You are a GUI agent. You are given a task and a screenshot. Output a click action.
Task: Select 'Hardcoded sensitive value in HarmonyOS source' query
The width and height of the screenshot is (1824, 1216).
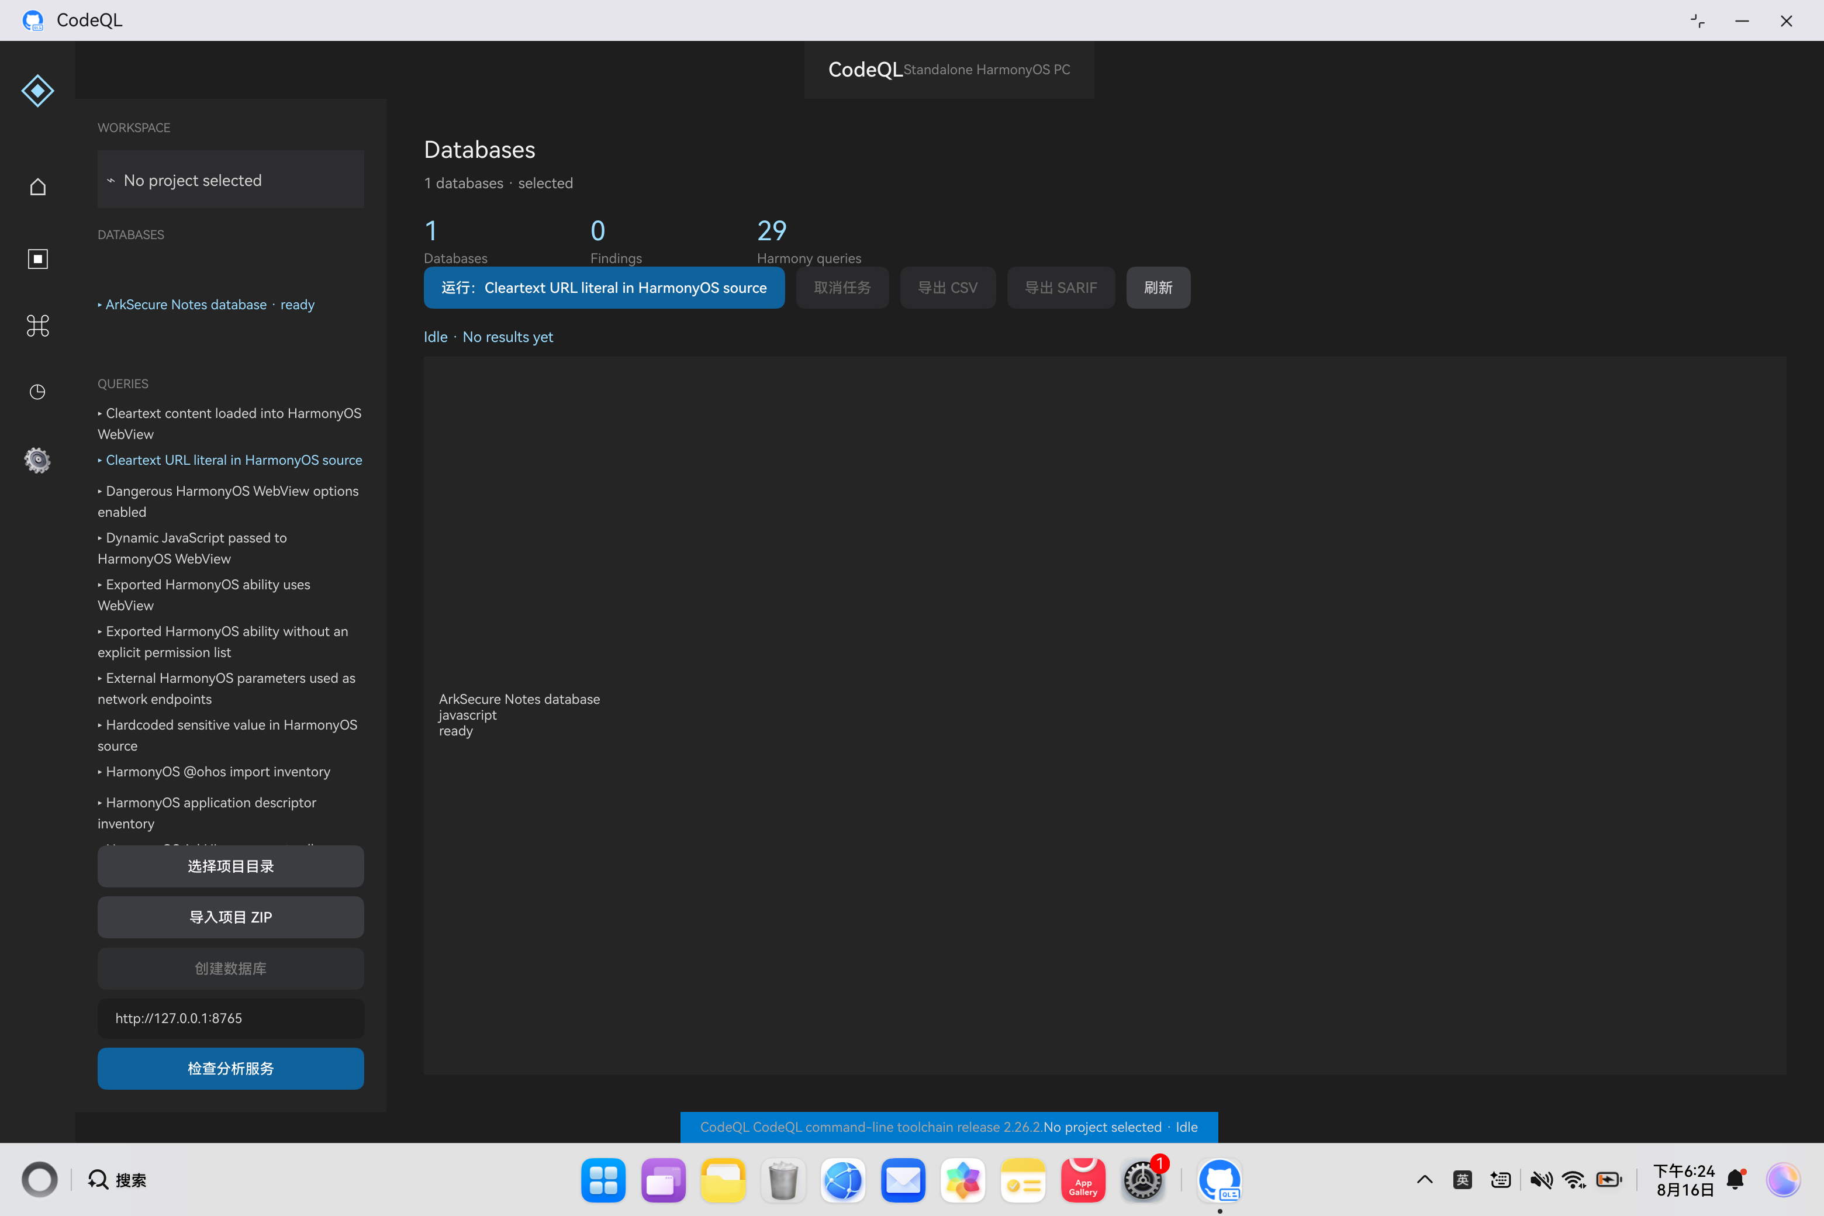(228, 735)
